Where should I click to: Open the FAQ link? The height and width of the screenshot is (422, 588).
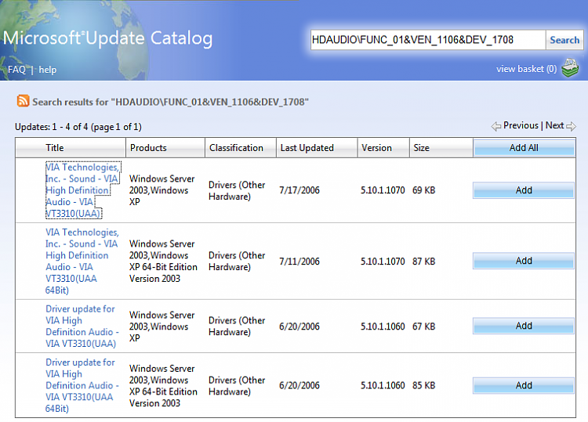point(17,70)
